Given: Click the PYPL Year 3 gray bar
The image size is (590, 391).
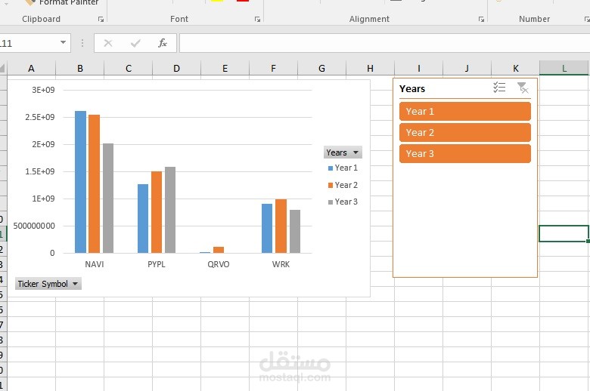Looking at the screenshot, I should (x=170, y=210).
